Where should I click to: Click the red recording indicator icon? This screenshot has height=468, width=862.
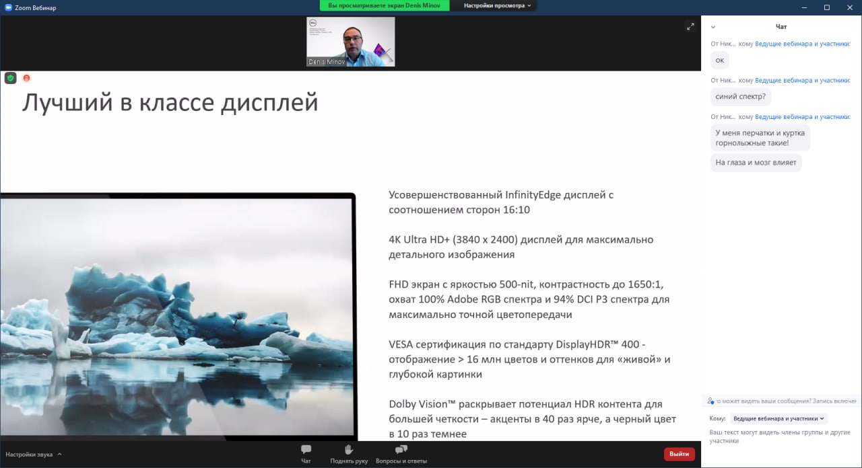27,78
